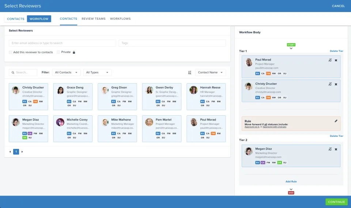
Task: Go to the previous page arrow
Action: (x=10, y=152)
